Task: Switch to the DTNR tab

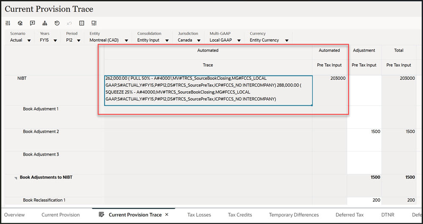Action: coord(387,215)
